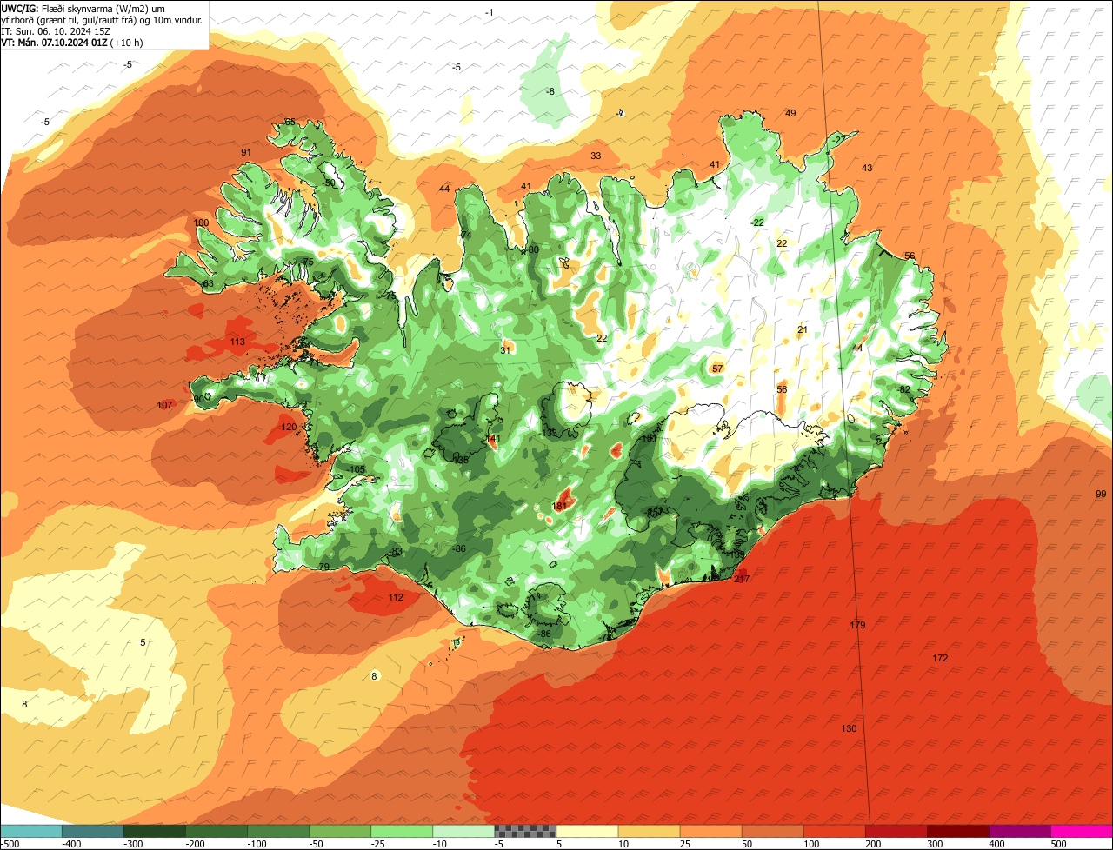Click the value -27 at the northeast tip
Viewport: 1113px width, 850px height.
click(837, 140)
